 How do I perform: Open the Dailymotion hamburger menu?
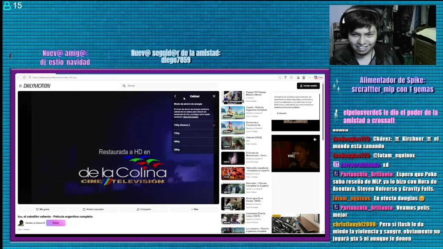click(x=20, y=86)
